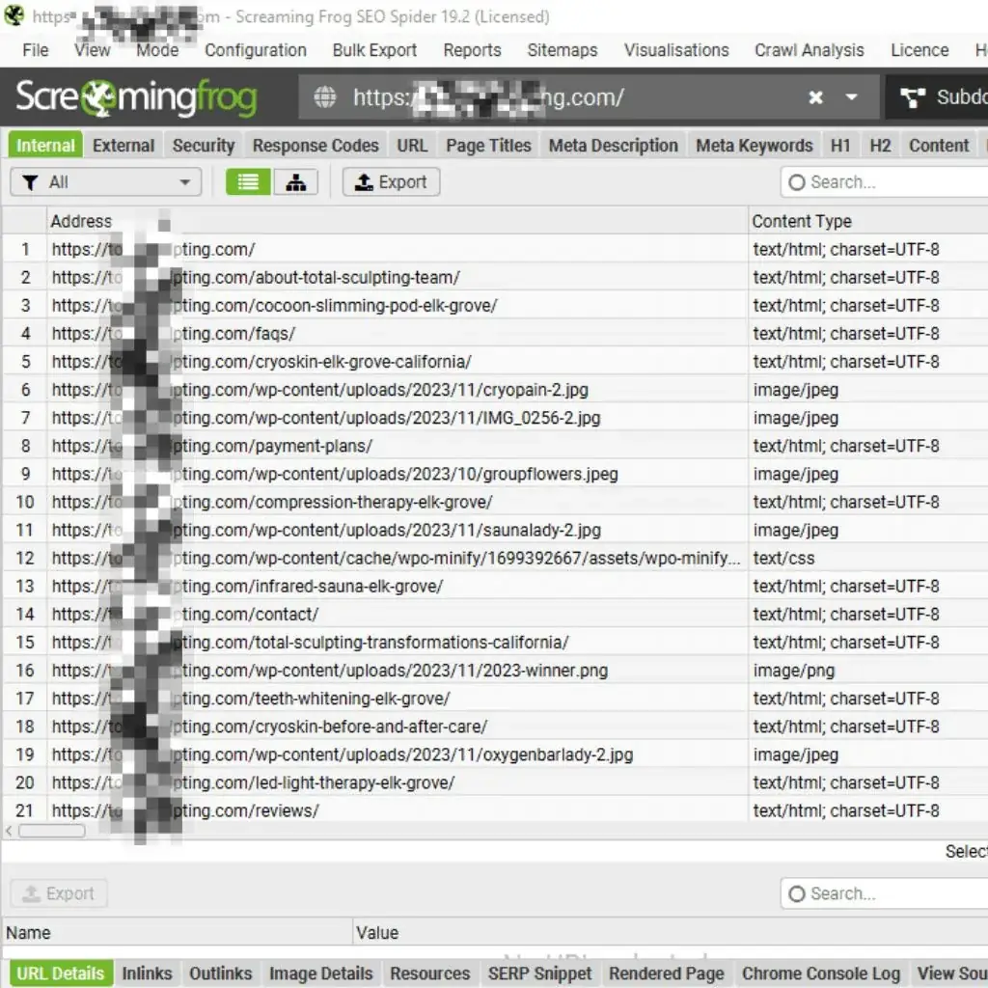
Task: Open the Bulk Export menu
Action: (x=374, y=50)
